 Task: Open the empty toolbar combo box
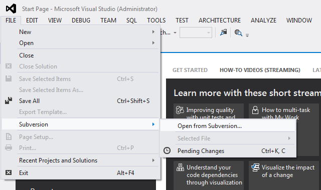196,32
